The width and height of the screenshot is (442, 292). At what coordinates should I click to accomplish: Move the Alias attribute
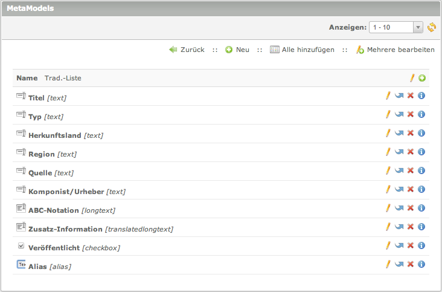[399, 264]
